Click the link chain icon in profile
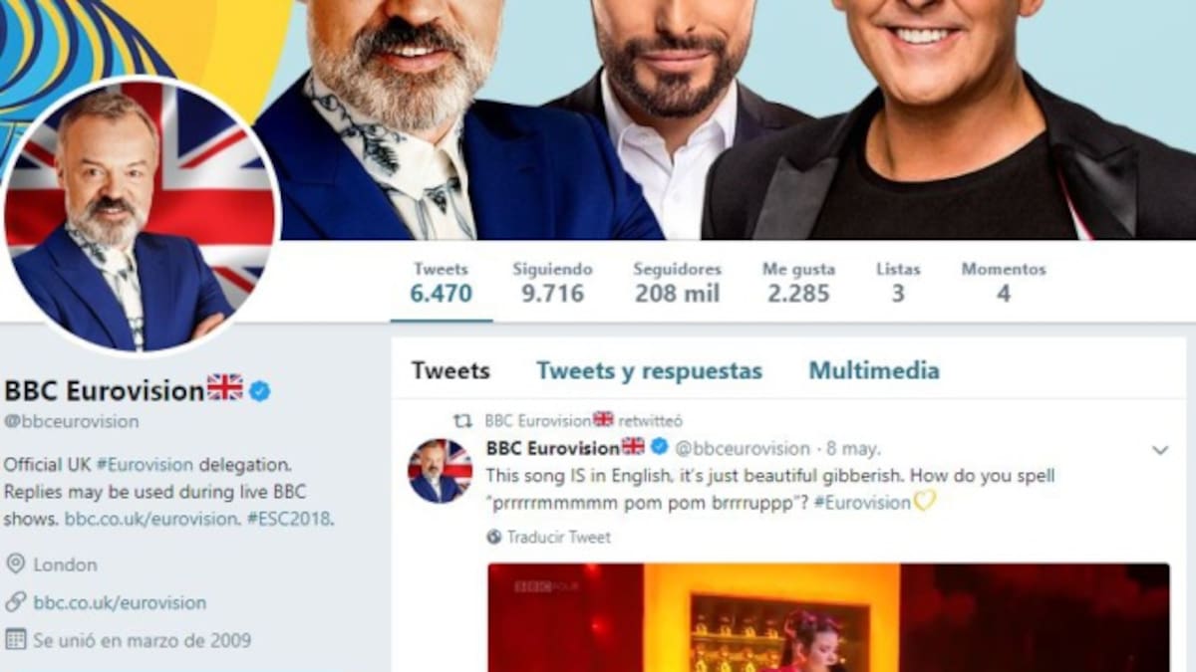Viewport: 1196px width, 672px height. (15, 602)
